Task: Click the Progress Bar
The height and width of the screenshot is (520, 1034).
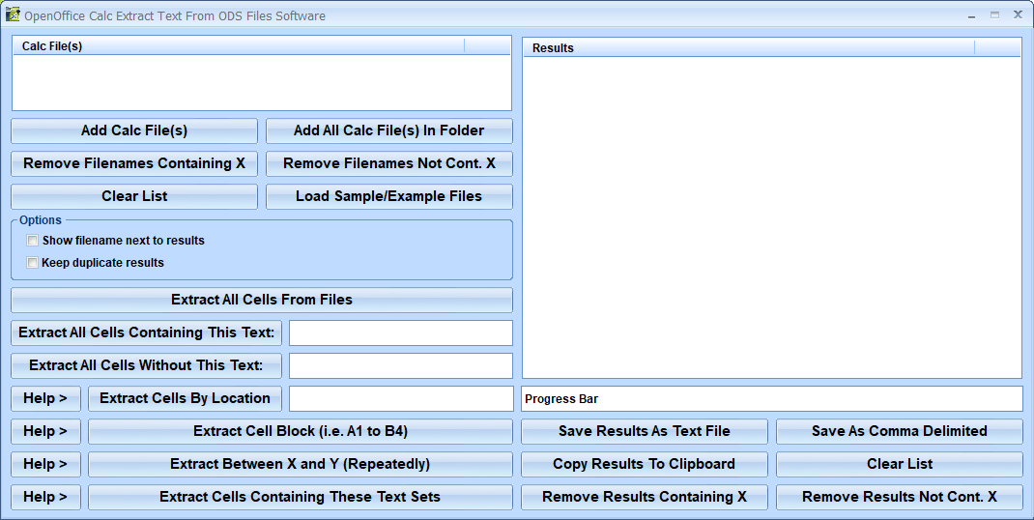Action: click(x=771, y=398)
